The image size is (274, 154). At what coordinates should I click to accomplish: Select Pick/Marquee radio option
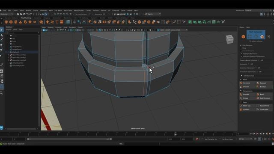click(x=241, y=45)
